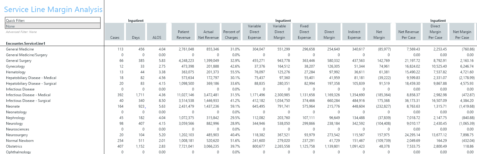Viewport: 477px width, 154px height.
Task: Click the Patient Revenue column header
Action: pos(183,32)
